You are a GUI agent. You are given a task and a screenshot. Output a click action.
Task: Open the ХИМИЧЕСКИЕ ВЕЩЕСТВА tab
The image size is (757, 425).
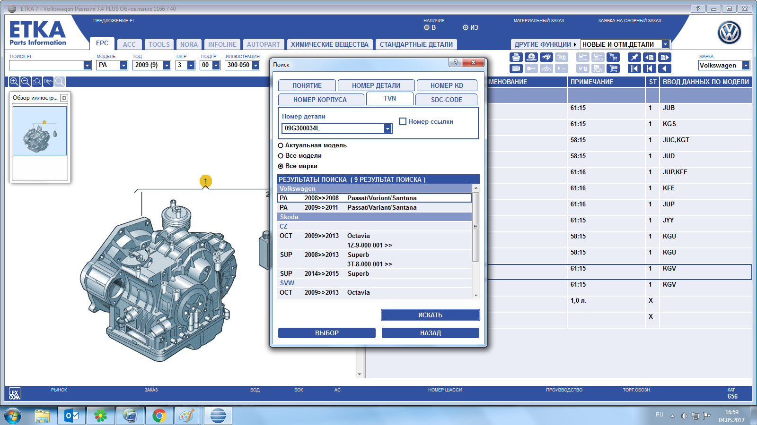coord(329,44)
